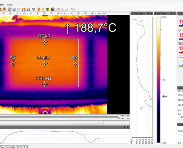Click the red arrow range icon

click(x=58, y=9)
